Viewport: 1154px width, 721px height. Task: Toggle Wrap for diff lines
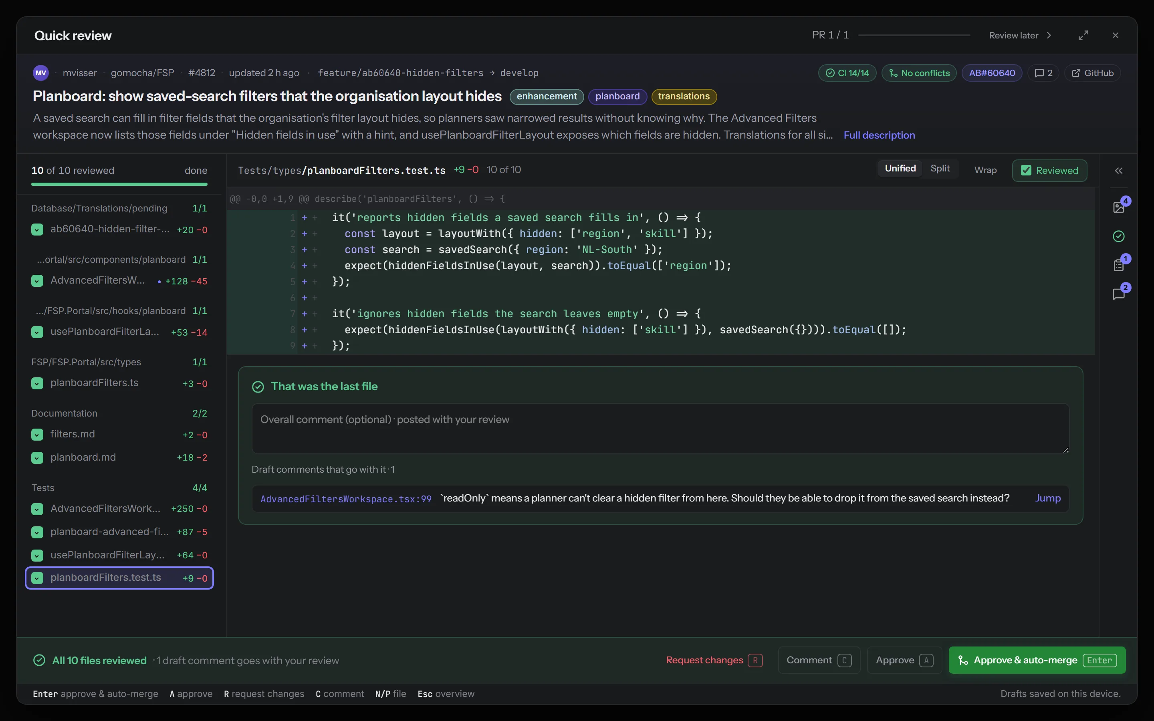pos(985,170)
